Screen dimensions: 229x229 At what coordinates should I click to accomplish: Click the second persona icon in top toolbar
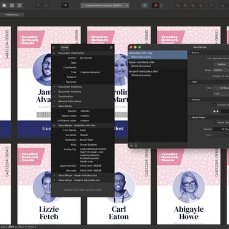12,5
